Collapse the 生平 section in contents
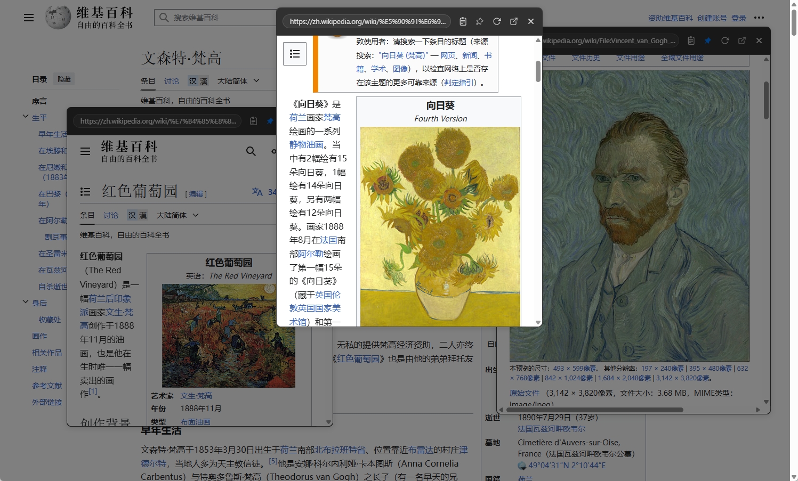This screenshot has width=798, height=481. click(x=26, y=116)
